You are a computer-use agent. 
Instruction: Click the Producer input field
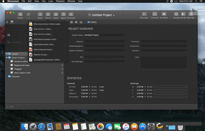(x=164, y=42)
